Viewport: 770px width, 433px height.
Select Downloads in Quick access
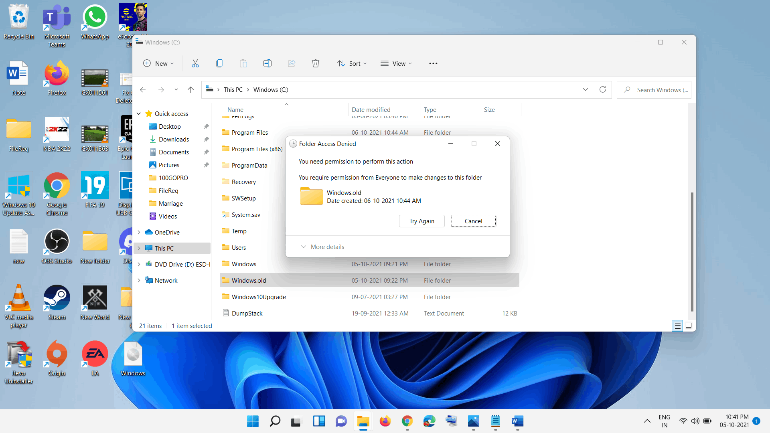click(x=174, y=140)
